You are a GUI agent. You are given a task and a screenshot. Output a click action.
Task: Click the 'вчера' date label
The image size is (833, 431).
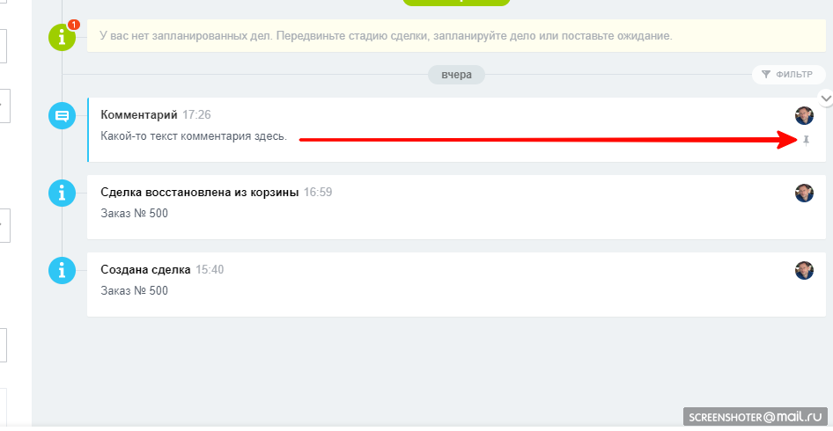point(456,75)
